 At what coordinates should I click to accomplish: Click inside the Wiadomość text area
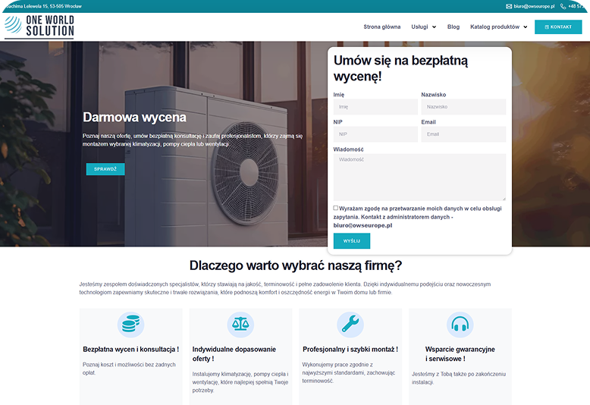419,177
